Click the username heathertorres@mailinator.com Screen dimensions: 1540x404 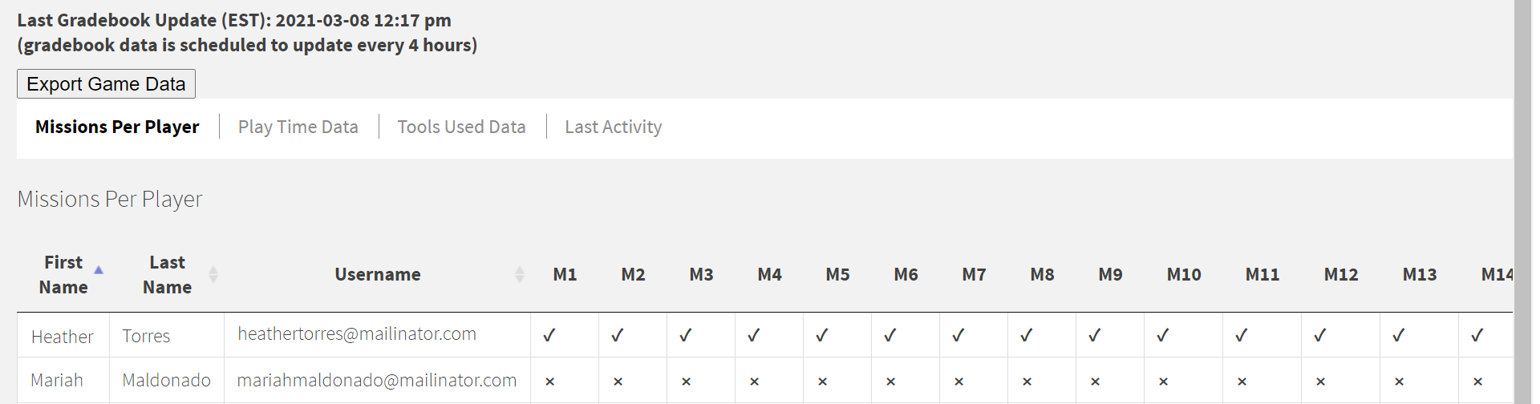click(357, 334)
